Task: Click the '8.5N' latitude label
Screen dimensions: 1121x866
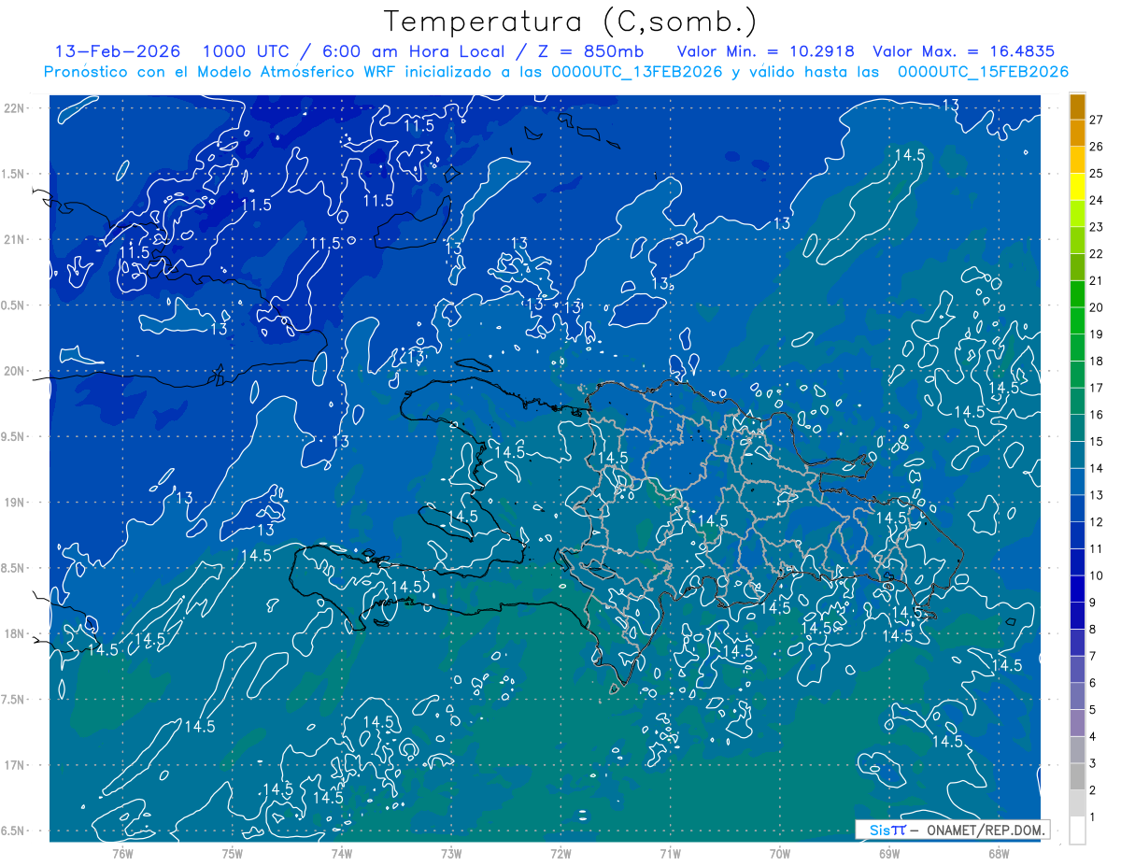Action: click(x=15, y=569)
